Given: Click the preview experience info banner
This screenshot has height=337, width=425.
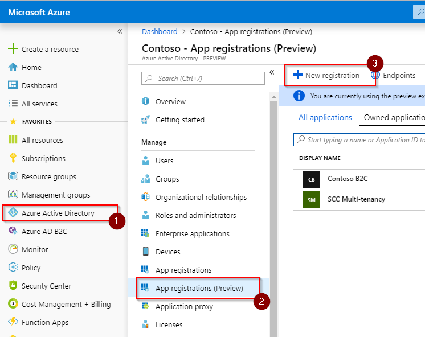Looking at the screenshot, I should pos(352,96).
